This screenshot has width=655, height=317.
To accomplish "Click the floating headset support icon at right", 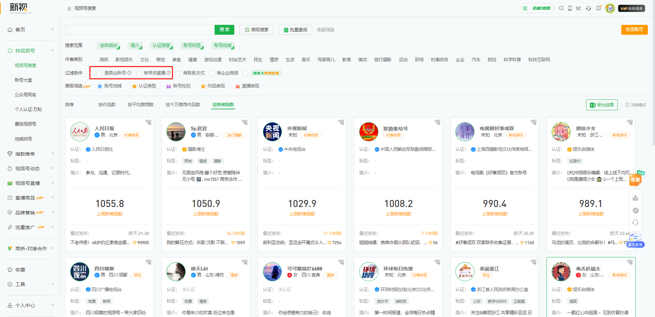I will [635, 223].
